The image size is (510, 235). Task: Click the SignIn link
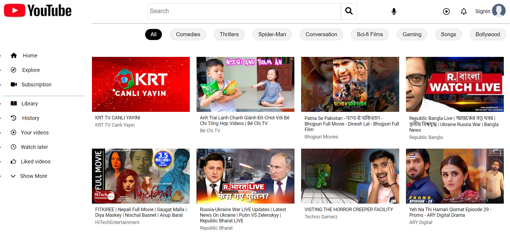coord(483,11)
